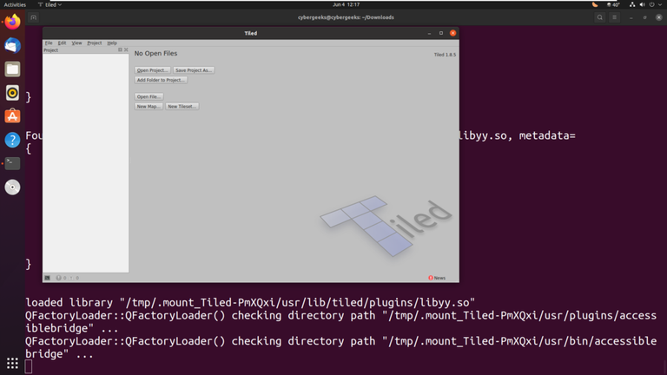Screen dimensions: 667x375
Task: Click the Open File... button
Action: click(149, 96)
